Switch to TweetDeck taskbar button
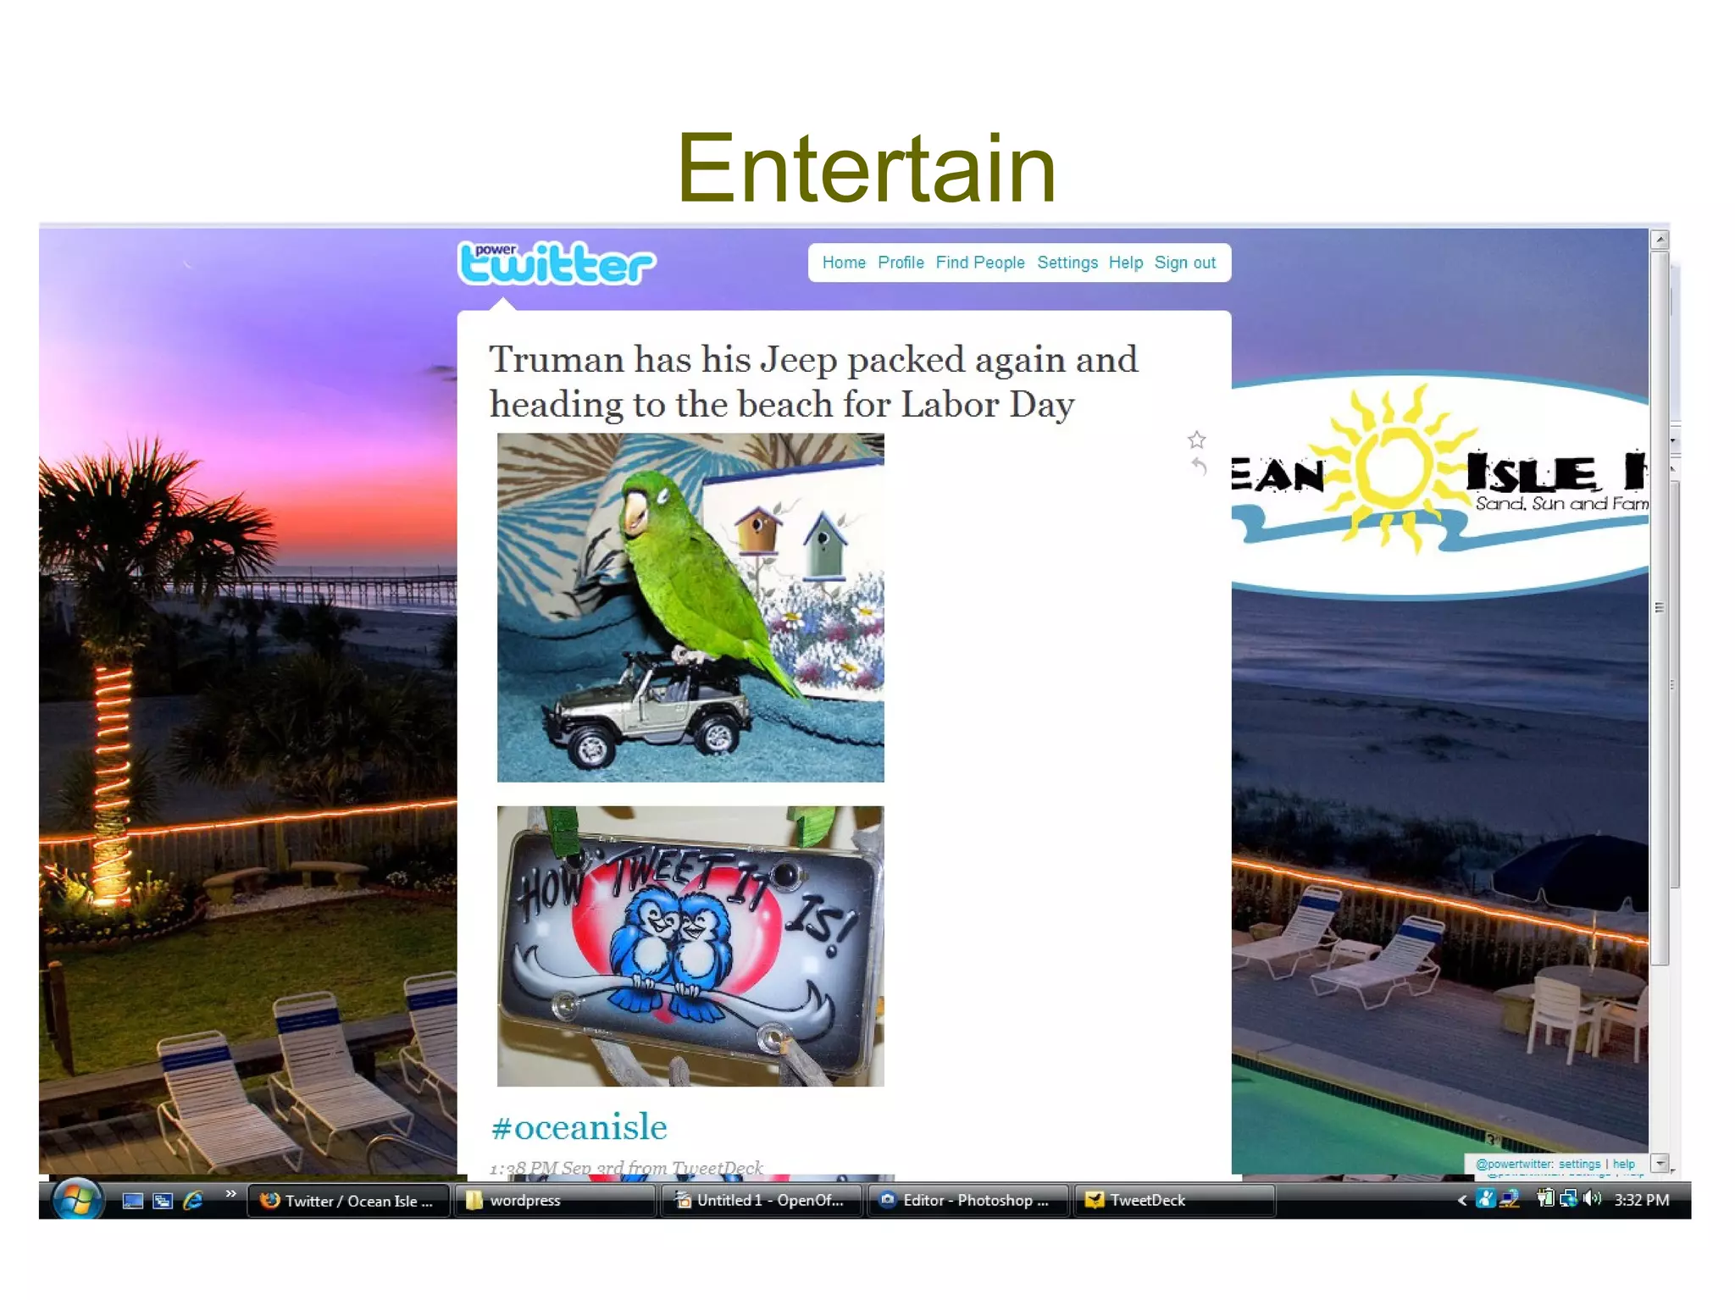The image size is (1735, 1300). click(x=1173, y=1200)
